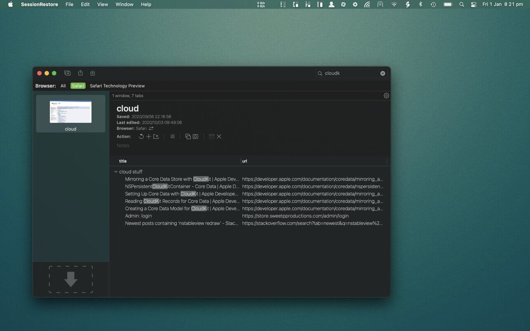
Task: Filter by Safari Technology Preview
Action: tap(117, 86)
